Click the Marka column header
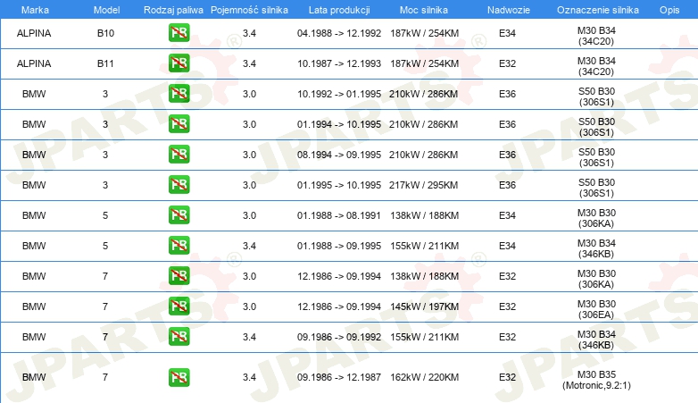This screenshot has height=403, width=698. coord(35,10)
